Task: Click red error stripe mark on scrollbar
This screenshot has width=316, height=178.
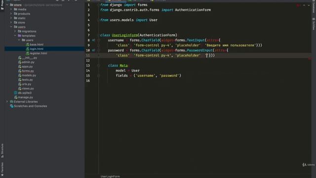Action: (x=310, y=59)
